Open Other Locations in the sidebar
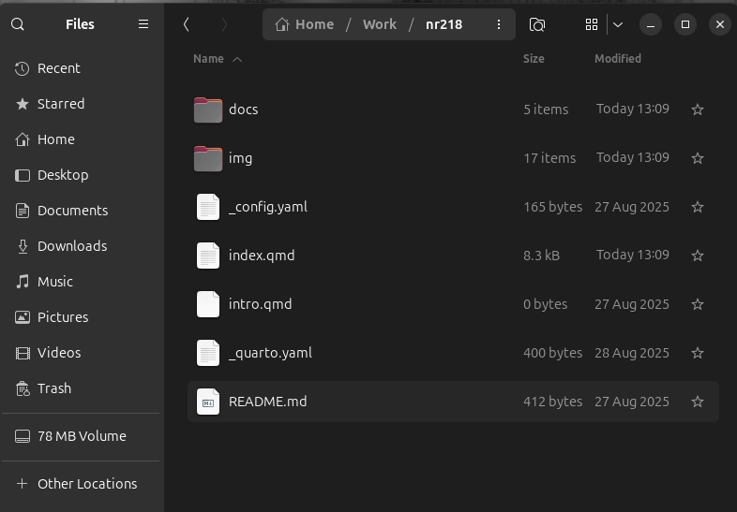The height and width of the screenshot is (512, 737). [x=86, y=484]
